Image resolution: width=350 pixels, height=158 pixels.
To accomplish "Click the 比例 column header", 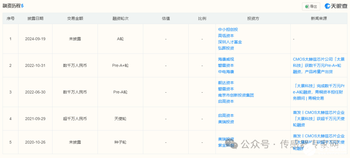I will pos(202,18).
